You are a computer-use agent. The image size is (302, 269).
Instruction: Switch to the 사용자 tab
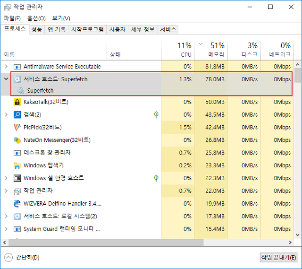[117, 30]
